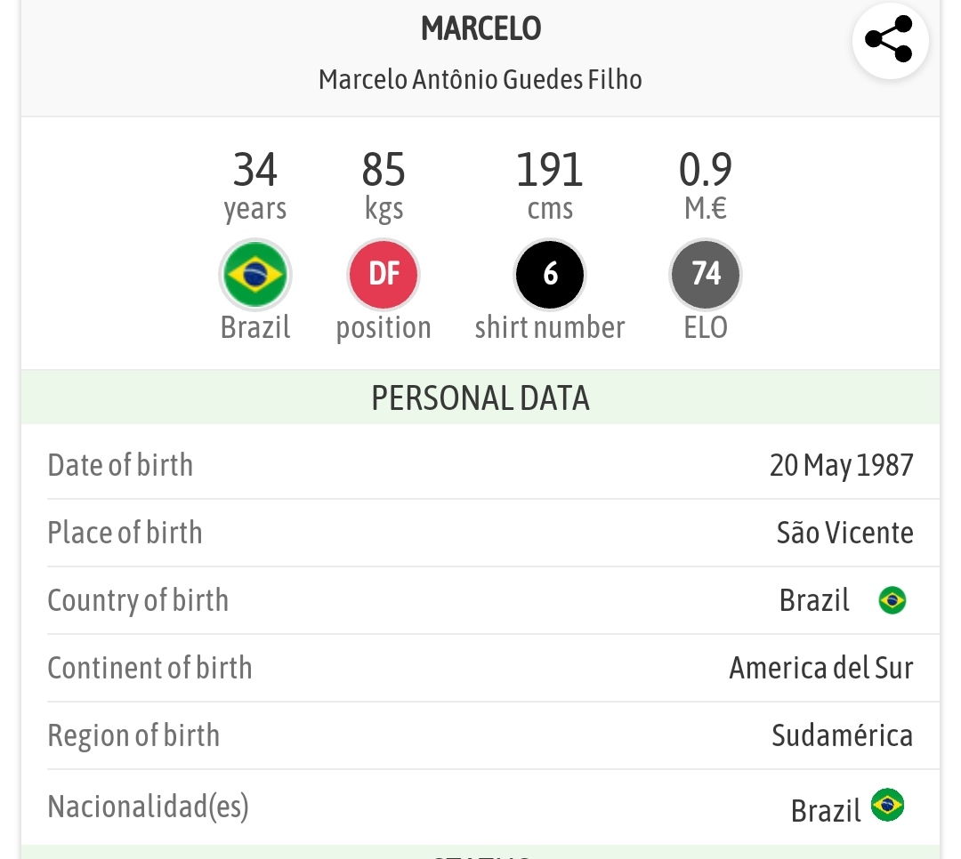Select full name Marcelo Antônio Guedes Filho
The height and width of the screenshot is (859, 961).
(x=480, y=80)
